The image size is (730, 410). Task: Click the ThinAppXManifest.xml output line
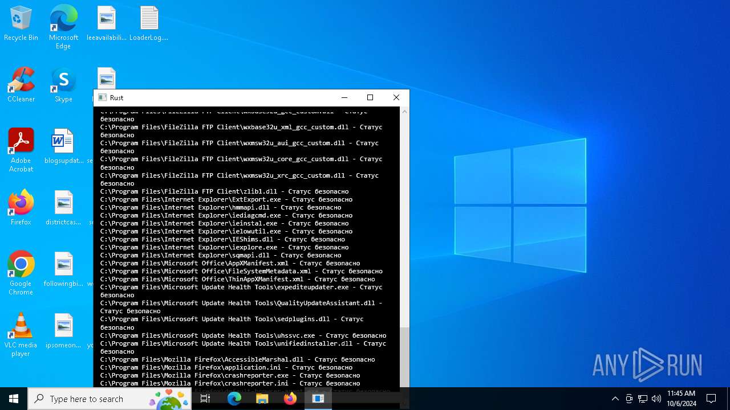click(237, 279)
